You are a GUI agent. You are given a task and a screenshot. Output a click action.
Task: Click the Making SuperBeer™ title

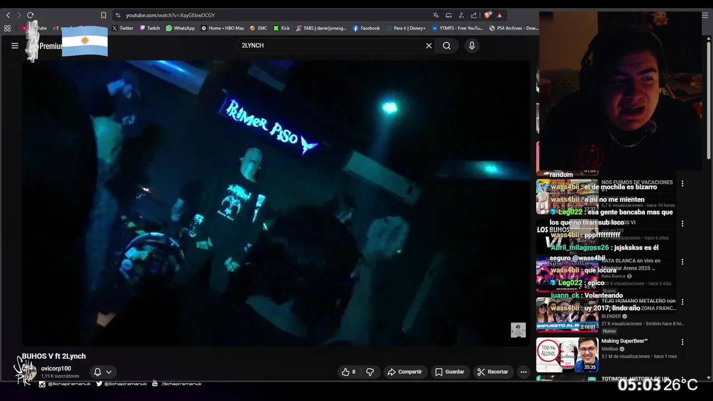(x=624, y=341)
